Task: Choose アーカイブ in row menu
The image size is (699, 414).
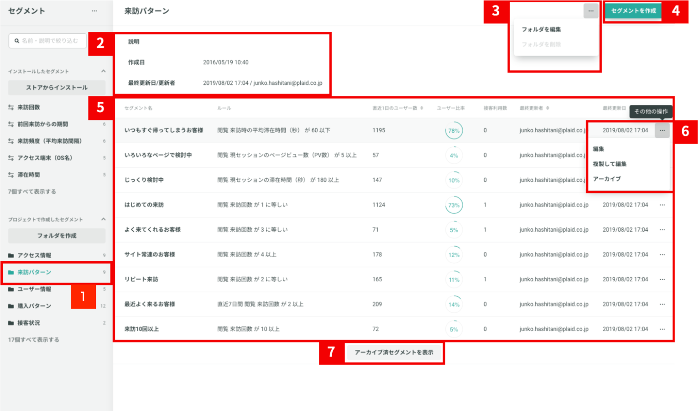Action: (607, 179)
